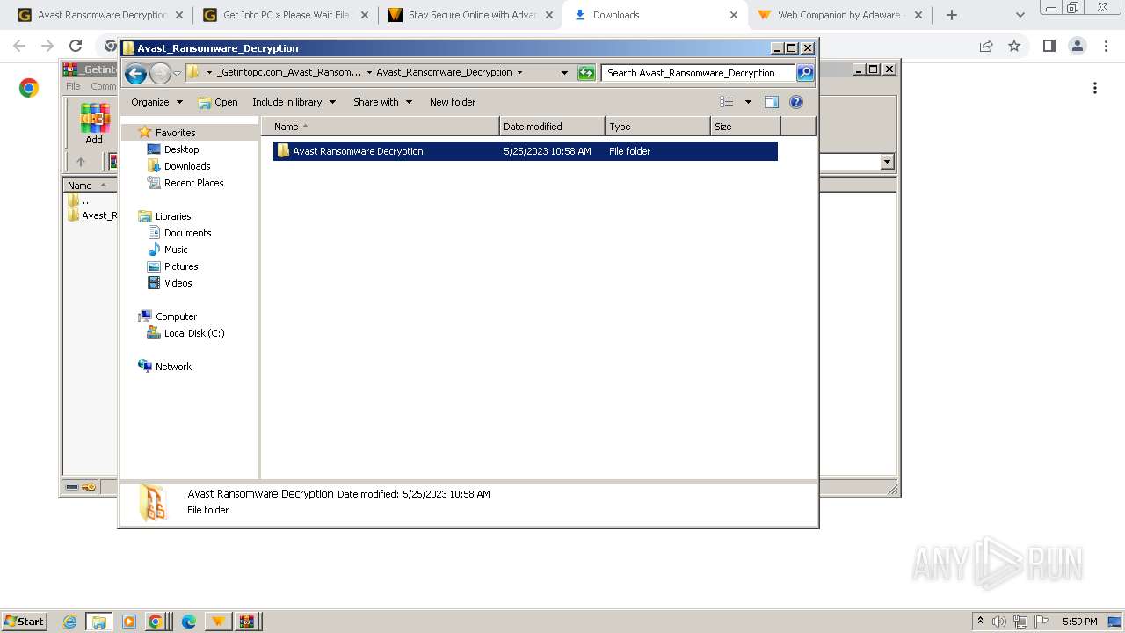Expand the Avast_Ransomware_Decryption breadcrumb arrow
Viewport: 1125px width, 633px height.
click(519, 73)
